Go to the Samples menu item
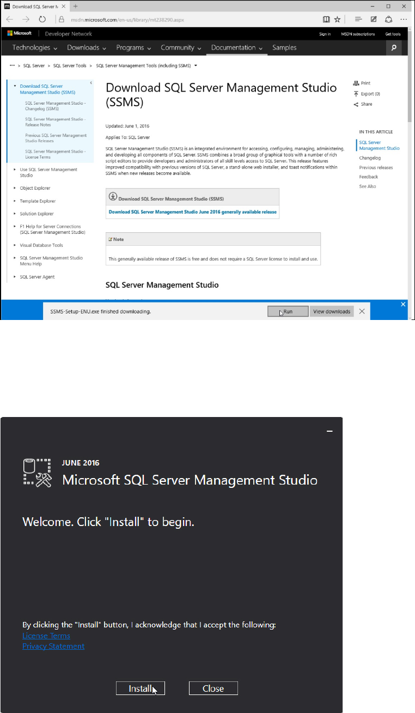Viewport: 415px width, 713px height. [284, 48]
